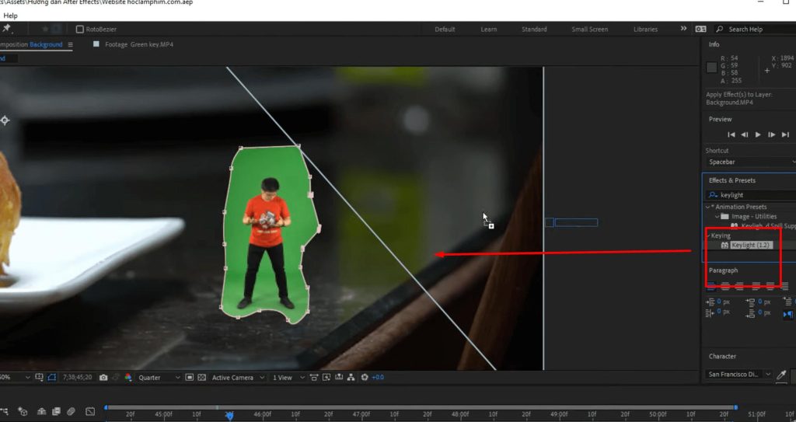Click the snapshot camera icon
The width and height of the screenshot is (796, 422).
(103, 377)
